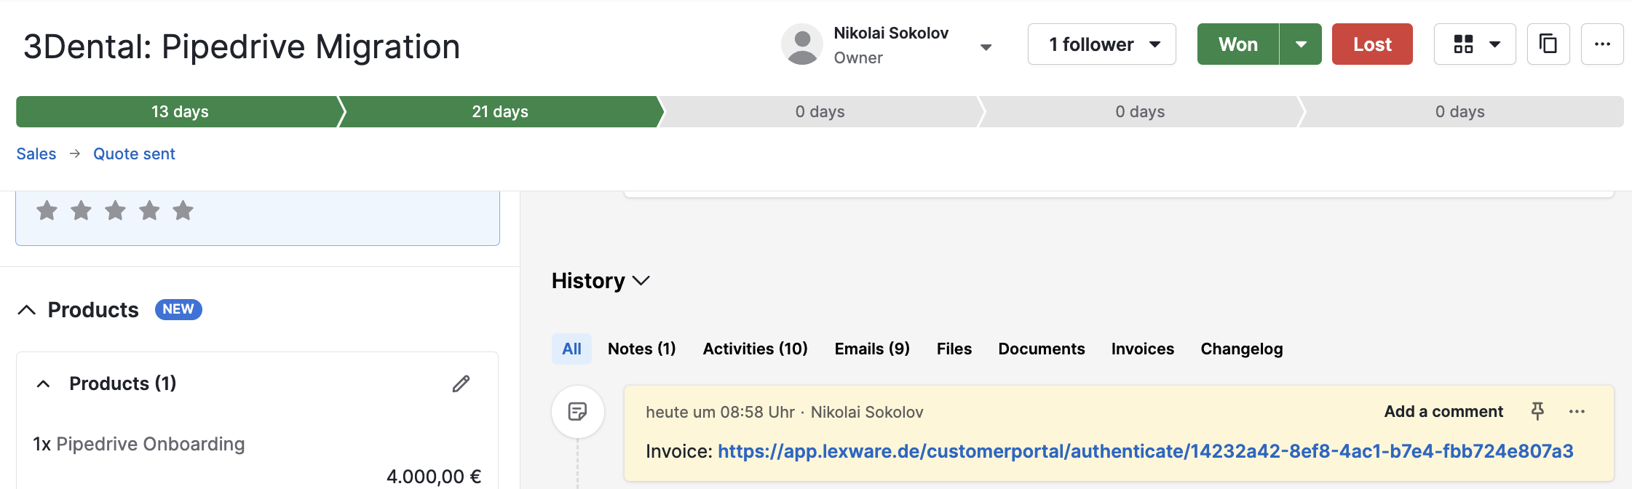
Task: Set rating to one star
Action: coord(47,210)
